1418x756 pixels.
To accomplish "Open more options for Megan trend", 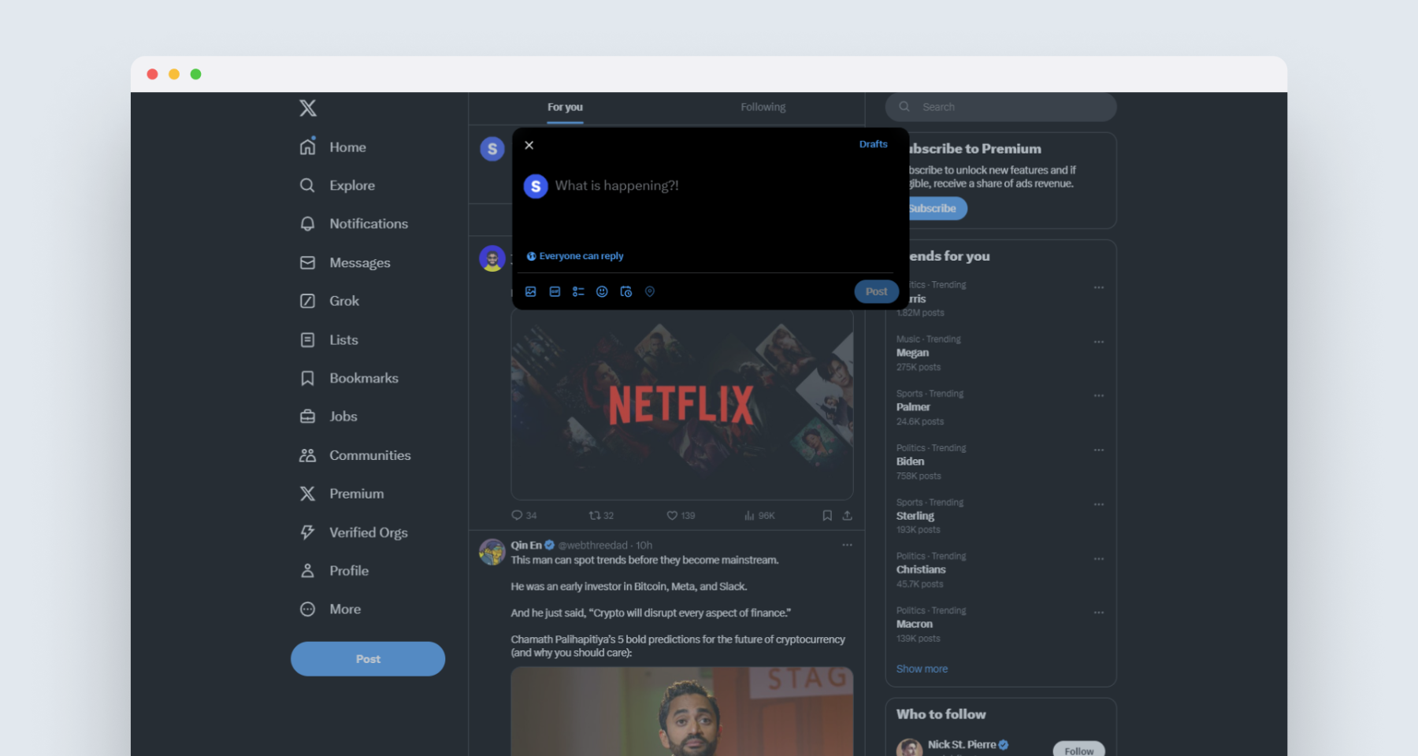I will pos(1098,342).
